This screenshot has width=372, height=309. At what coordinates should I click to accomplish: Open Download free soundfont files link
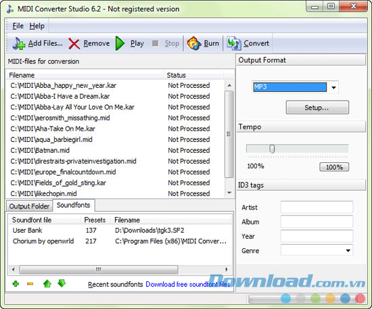[187, 284]
